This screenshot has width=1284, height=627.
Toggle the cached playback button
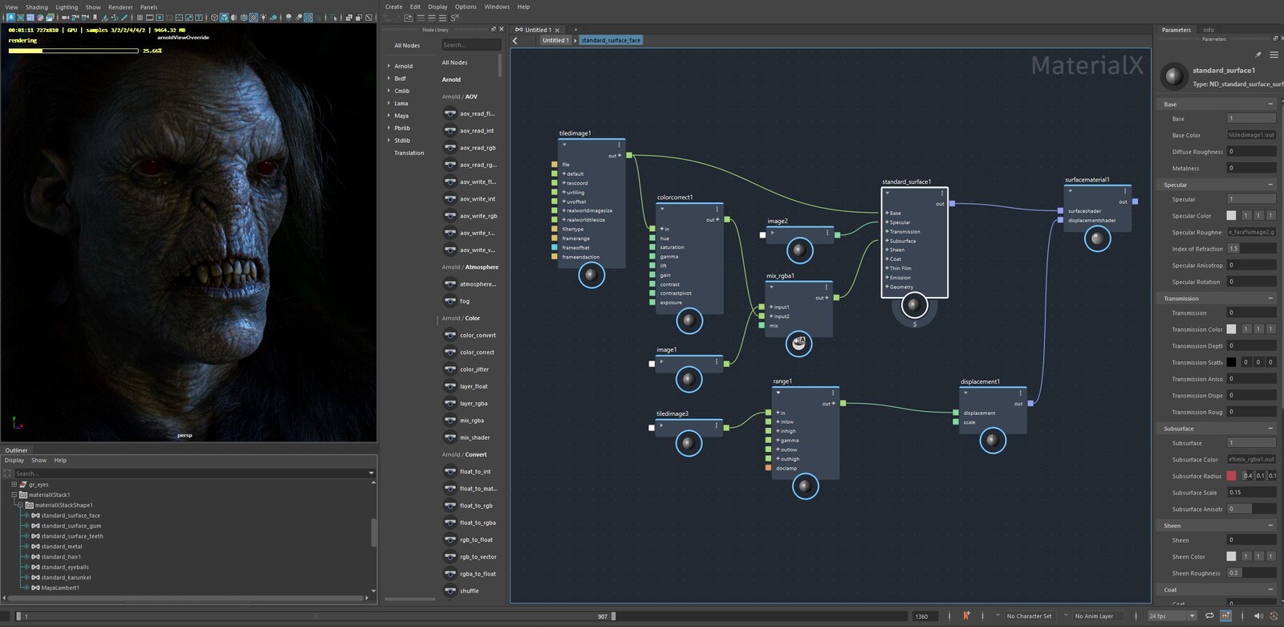[x=1225, y=616]
